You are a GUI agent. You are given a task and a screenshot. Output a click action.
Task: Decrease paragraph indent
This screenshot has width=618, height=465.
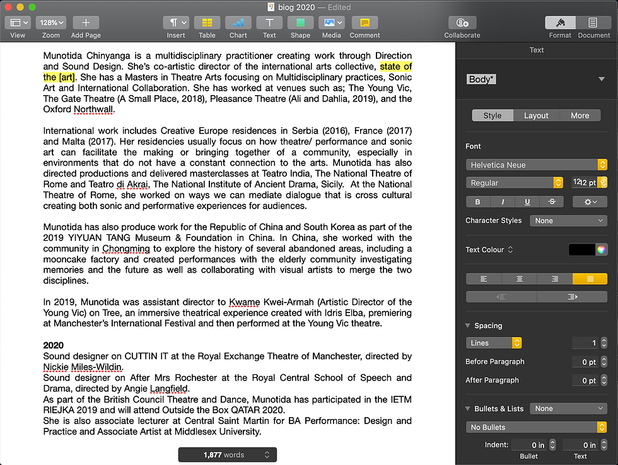501,297
